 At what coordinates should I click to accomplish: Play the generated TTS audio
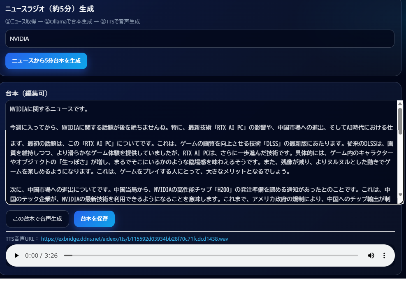click(x=16, y=255)
